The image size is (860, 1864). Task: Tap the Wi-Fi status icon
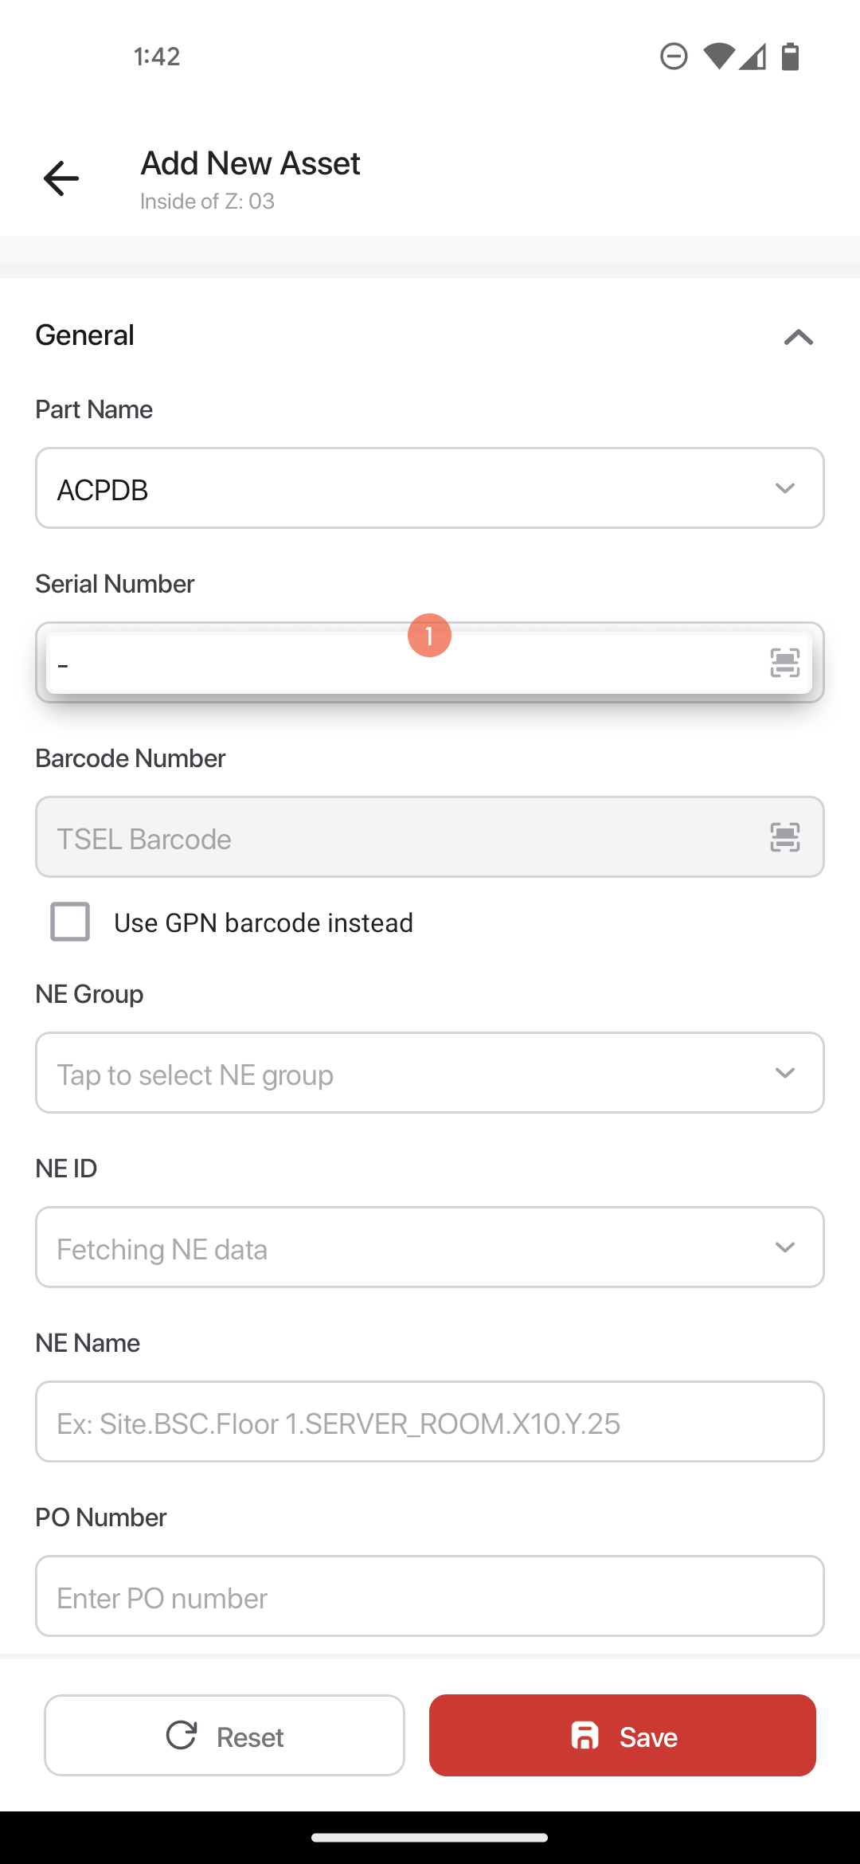tap(718, 57)
